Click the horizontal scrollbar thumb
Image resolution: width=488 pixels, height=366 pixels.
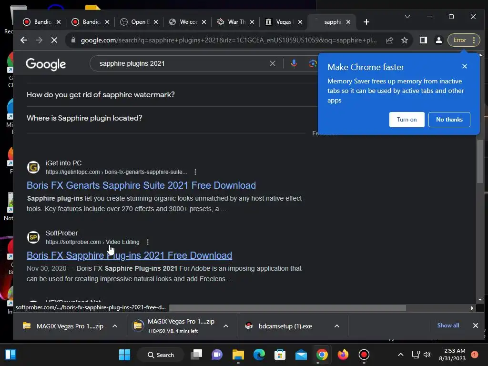(x=287, y=308)
